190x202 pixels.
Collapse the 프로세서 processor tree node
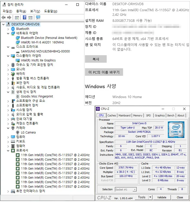point(8,150)
